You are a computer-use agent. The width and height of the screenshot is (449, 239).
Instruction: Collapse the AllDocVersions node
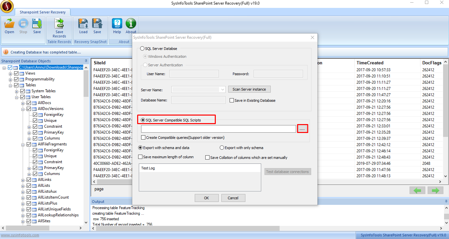point(23,109)
